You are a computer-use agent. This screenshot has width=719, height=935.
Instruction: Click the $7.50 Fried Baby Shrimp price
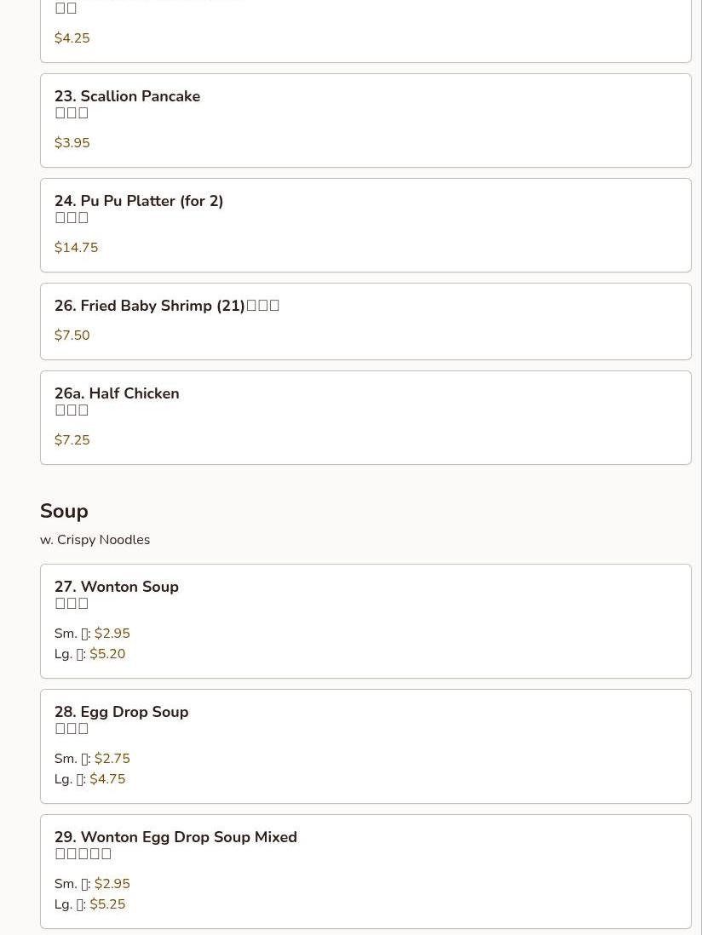click(x=72, y=336)
